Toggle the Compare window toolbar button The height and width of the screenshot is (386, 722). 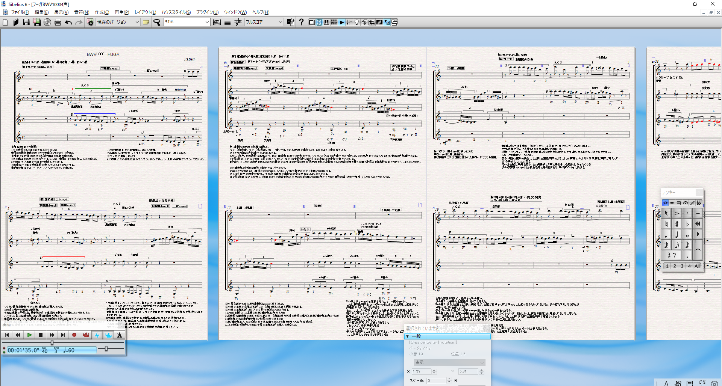coord(372,22)
